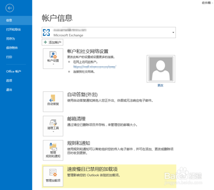Click the 连接到社交网络 text
The width and height of the screenshot is (214, 190).
pos(84,72)
